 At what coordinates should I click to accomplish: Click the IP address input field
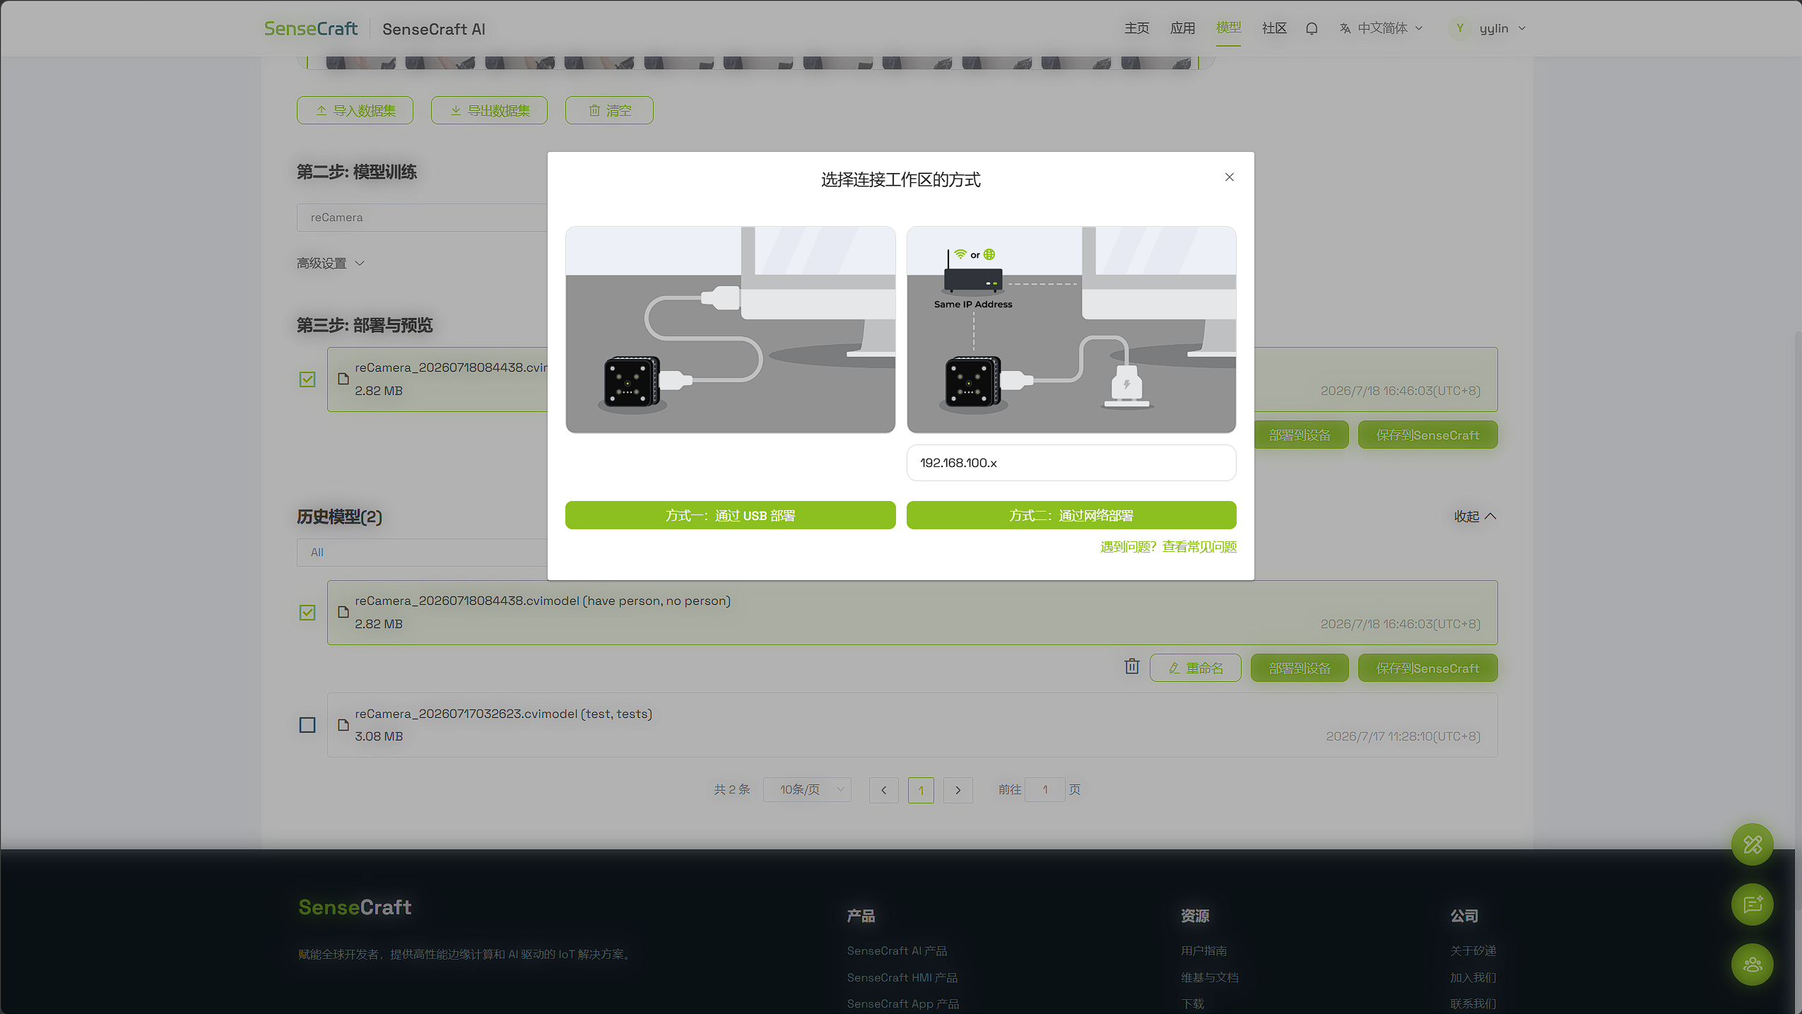(x=1071, y=463)
